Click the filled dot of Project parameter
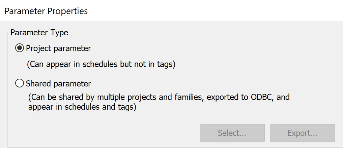This screenshot has height=148, width=343. (20, 48)
